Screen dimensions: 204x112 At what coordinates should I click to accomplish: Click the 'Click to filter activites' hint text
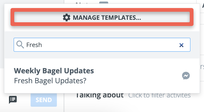159,96
